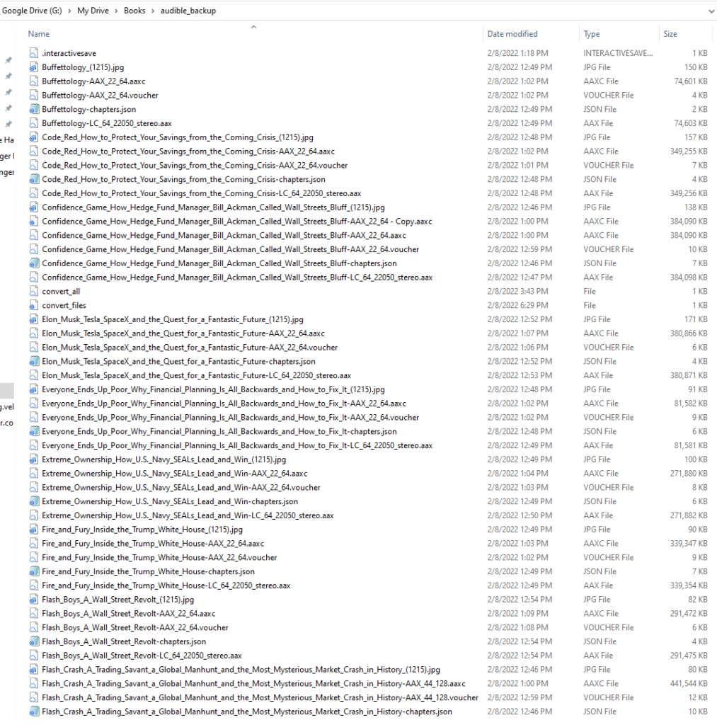Navigate to My Drive in the breadcrumb
The width and height of the screenshot is (717, 725).
(92, 11)
